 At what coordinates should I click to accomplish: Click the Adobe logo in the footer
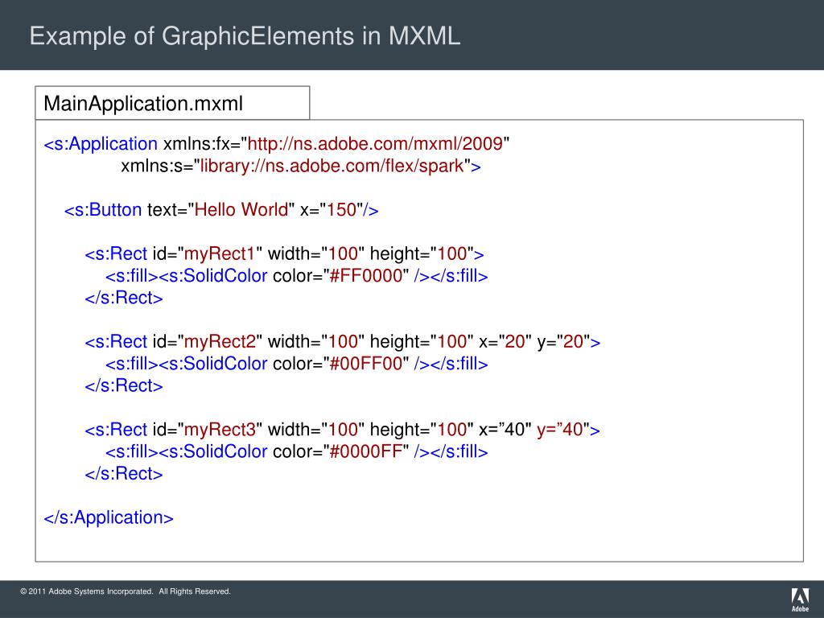pyautogui.click(x=800, y=599)
